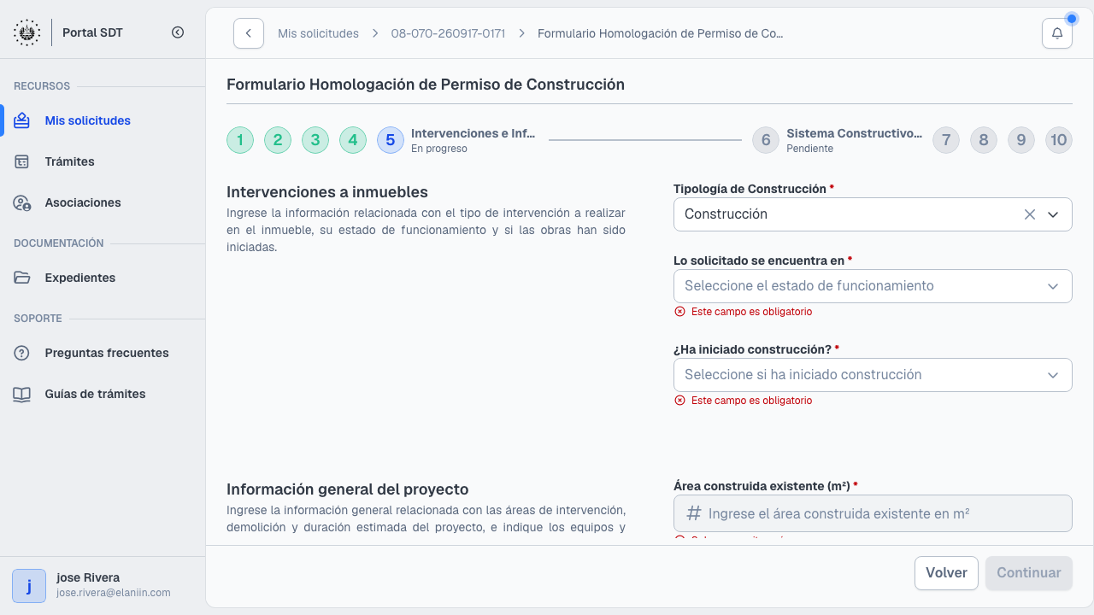This screenshot has width=1094, height=615.
Task: Click the jose Rivera avatar
Action: 29,586
